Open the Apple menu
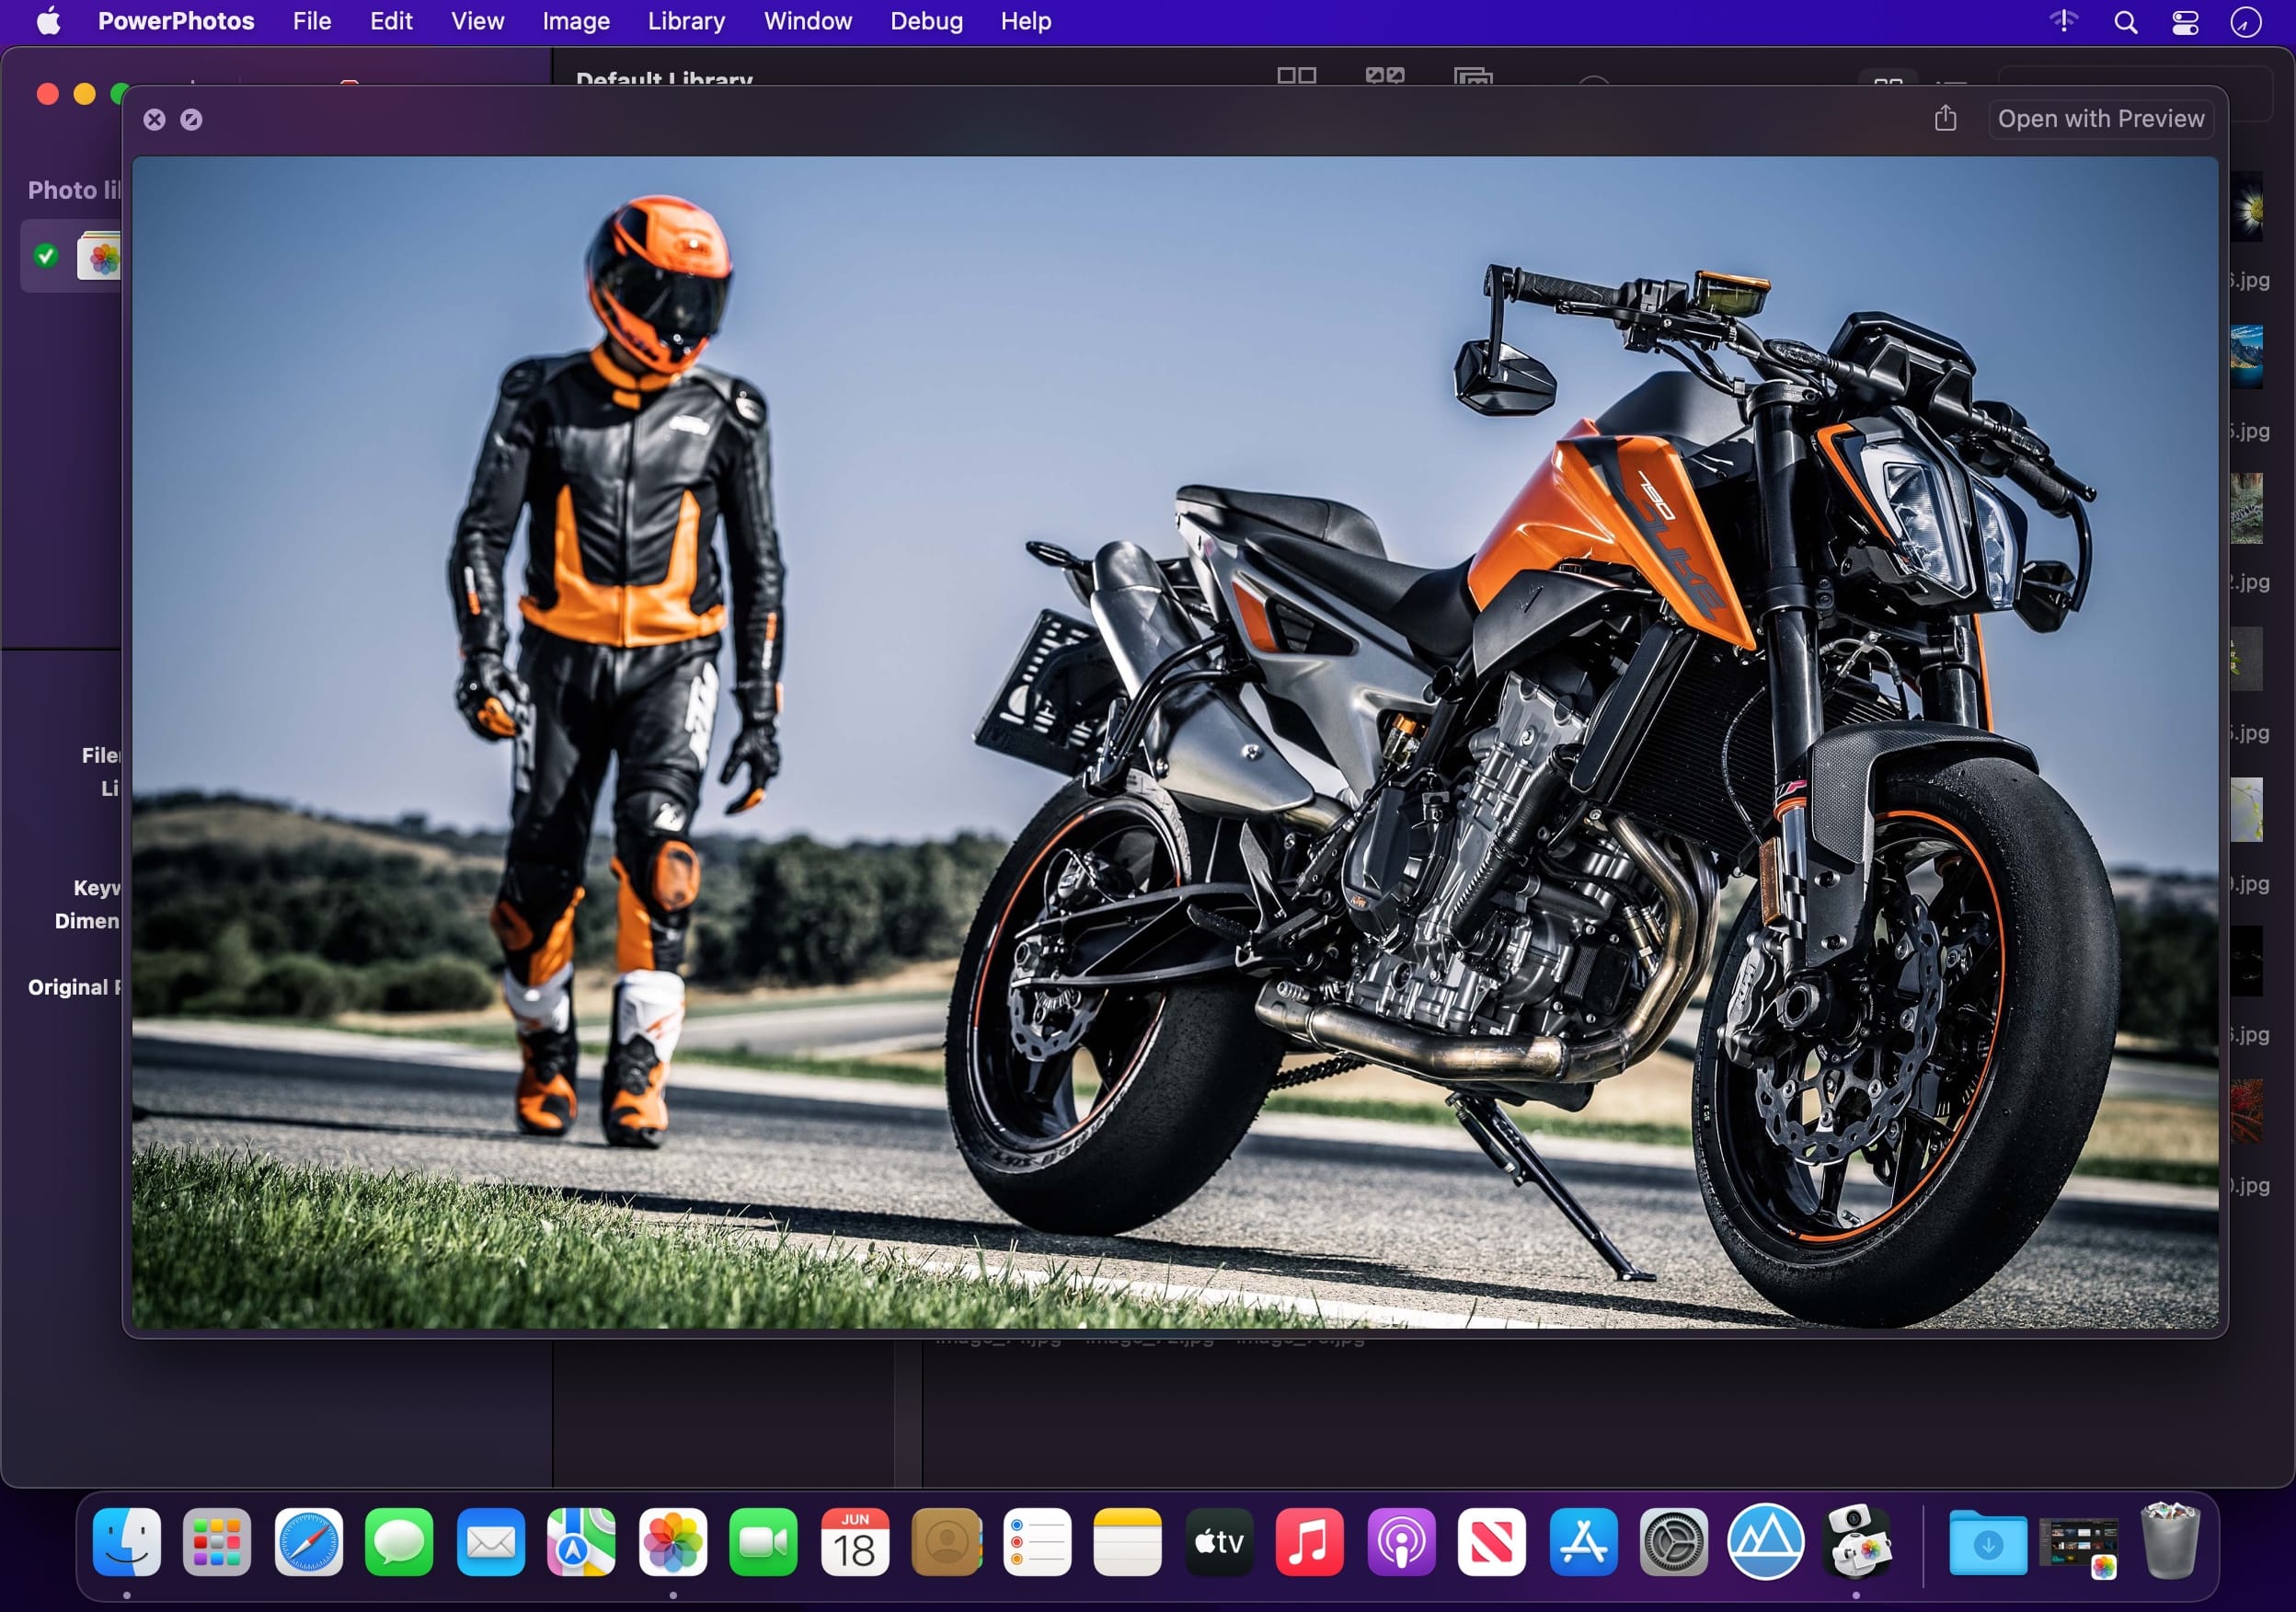This screenshot has height=1612, width=2296. tap(48, 21)
